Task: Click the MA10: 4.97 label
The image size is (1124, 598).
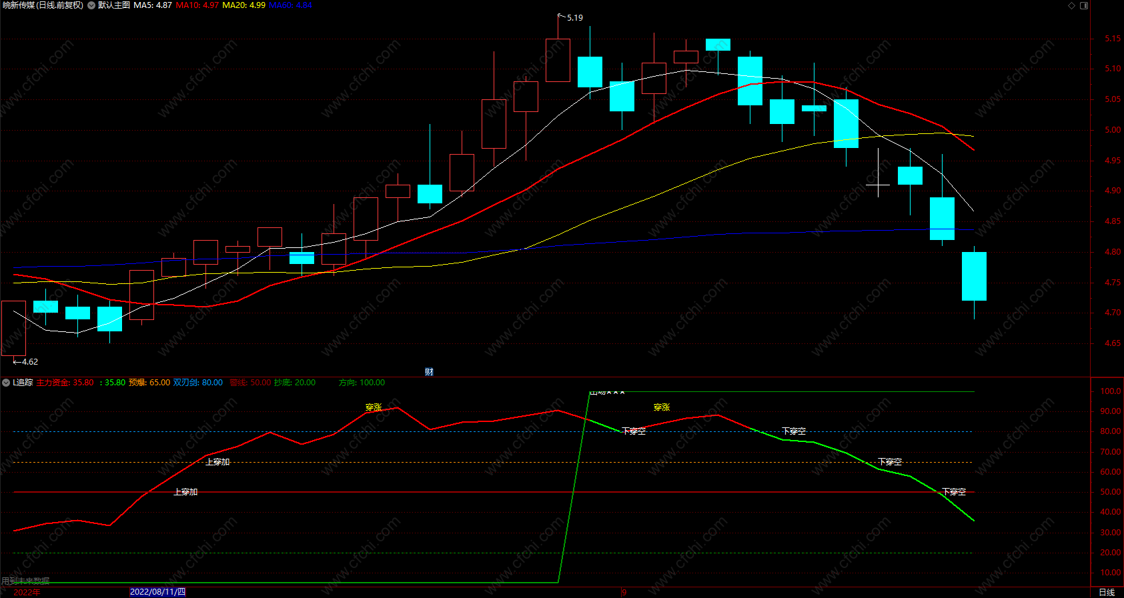Action: (197, 5)
